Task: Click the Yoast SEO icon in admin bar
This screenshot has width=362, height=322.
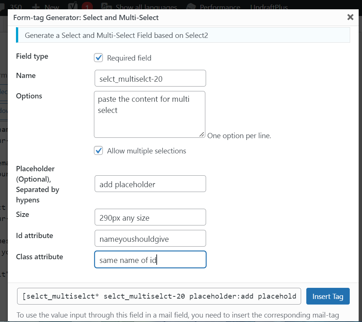Action: [x=74, y=7]
